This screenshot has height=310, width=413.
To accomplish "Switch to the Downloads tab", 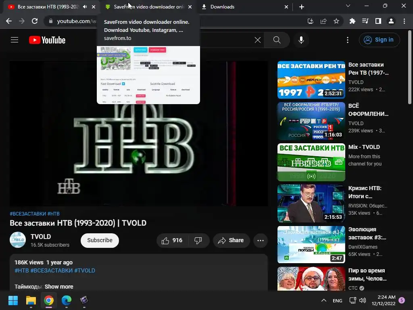I will click(x=222, y=7).
